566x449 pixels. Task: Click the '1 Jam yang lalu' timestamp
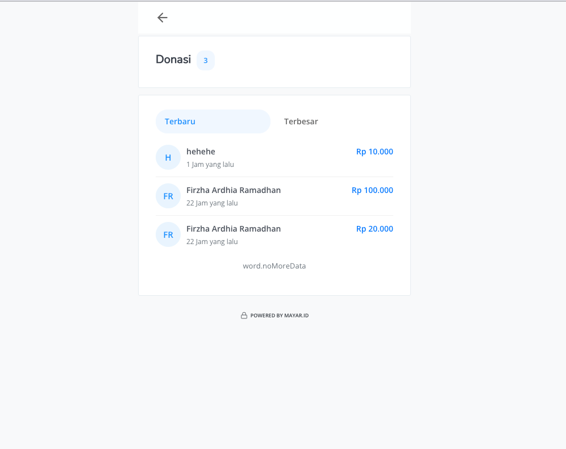click(210, 165)
